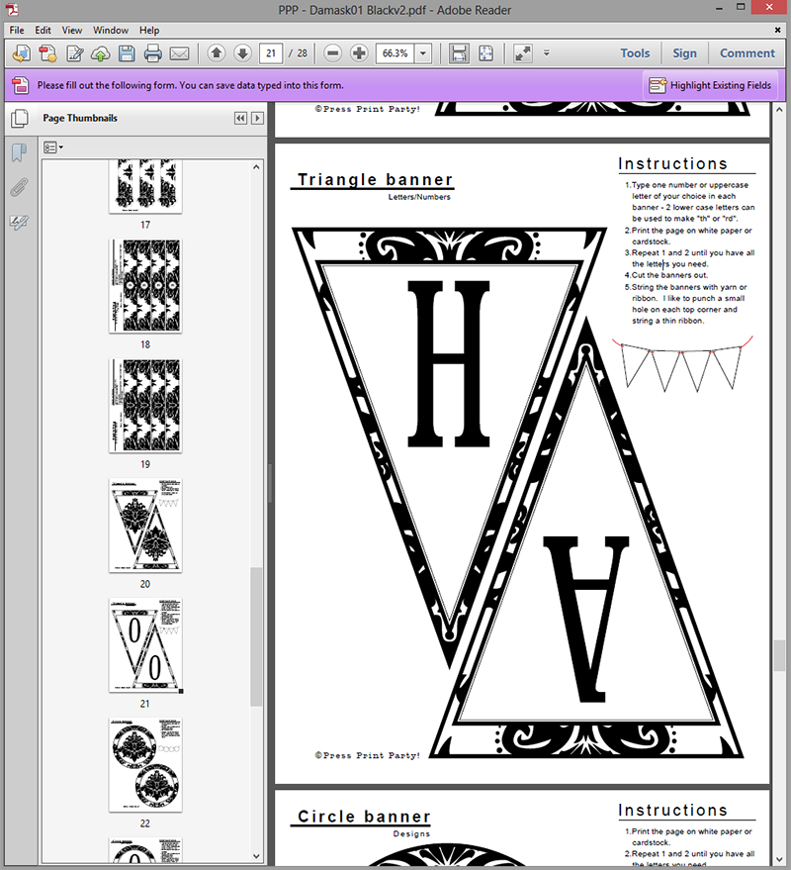Click the Page Thumbnails panel icon

[x=20, y=118]
